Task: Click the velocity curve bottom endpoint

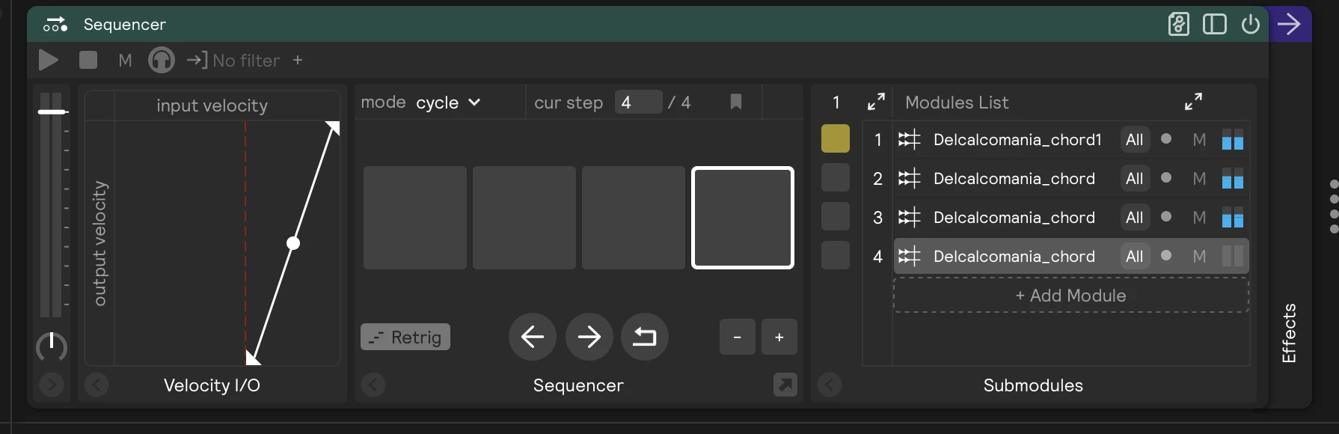Action: pyautogui.click(x=253, y=358)
